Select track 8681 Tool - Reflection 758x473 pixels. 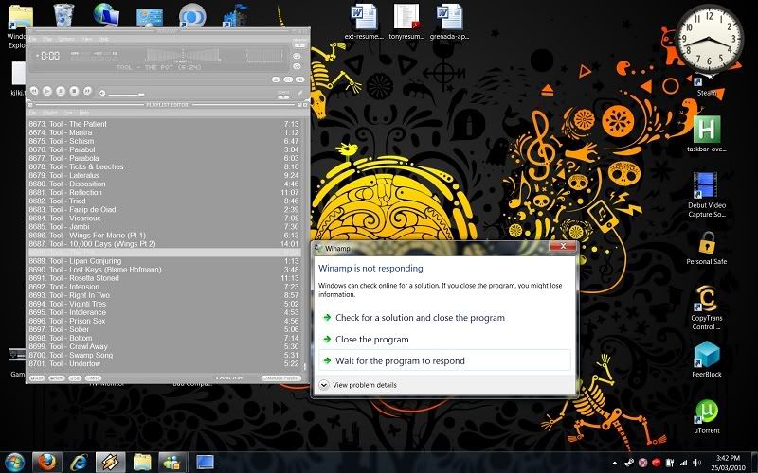[164, 193]
